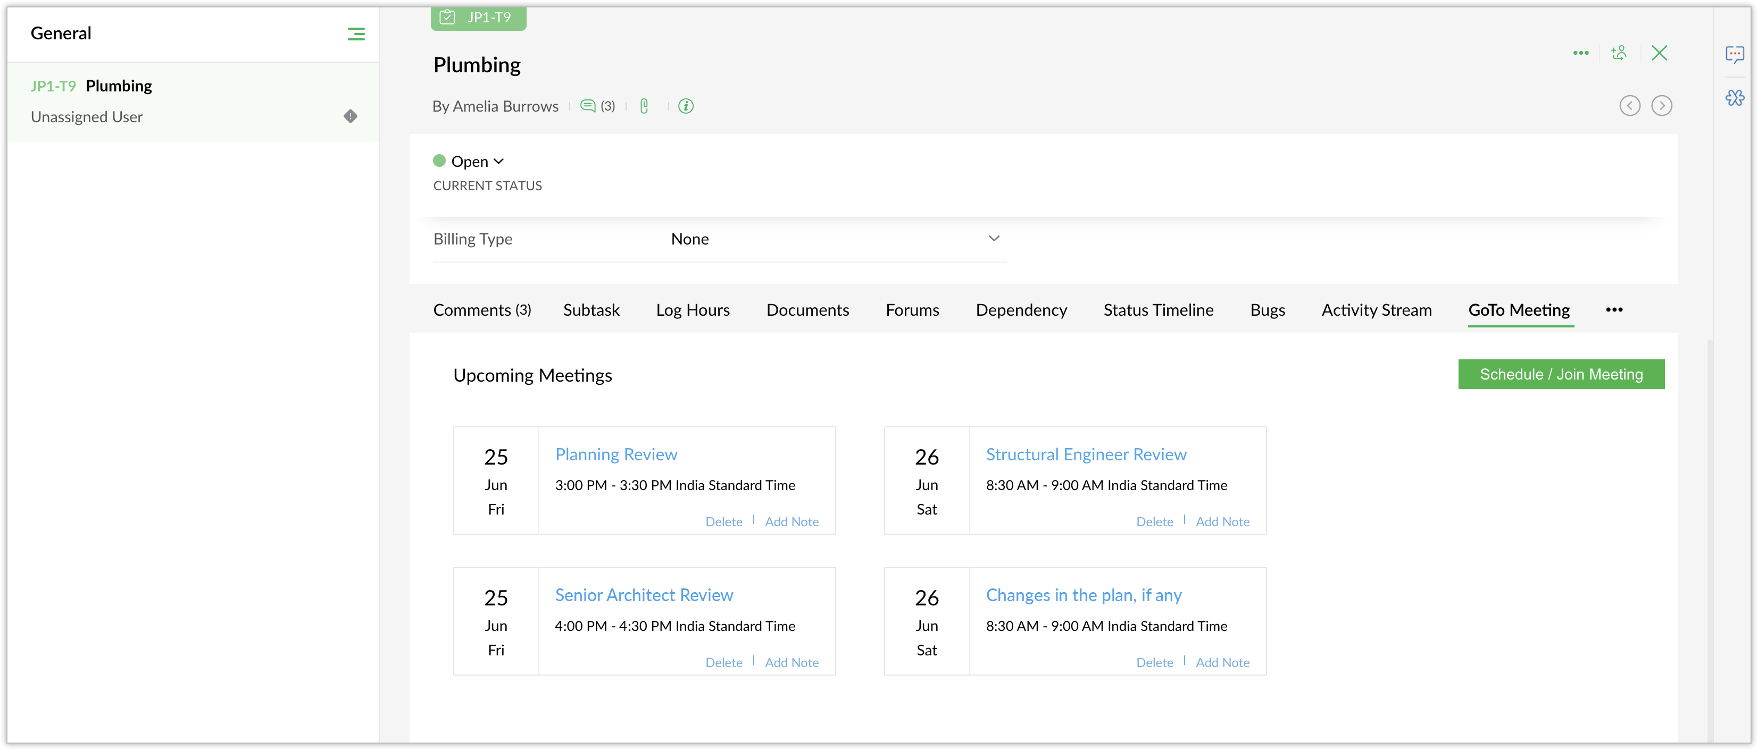The image size is (1758, 750).
Task: Go to previous task arrow
Action: [1629, 106]
